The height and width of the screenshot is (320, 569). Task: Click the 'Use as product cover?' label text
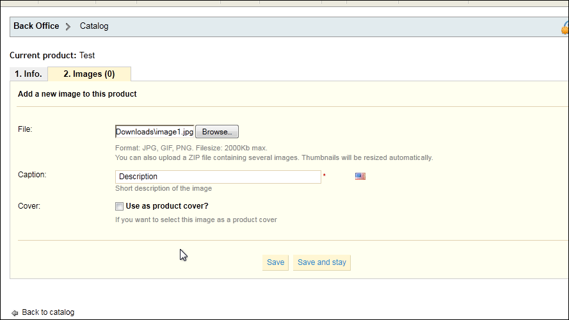point(167,206)
